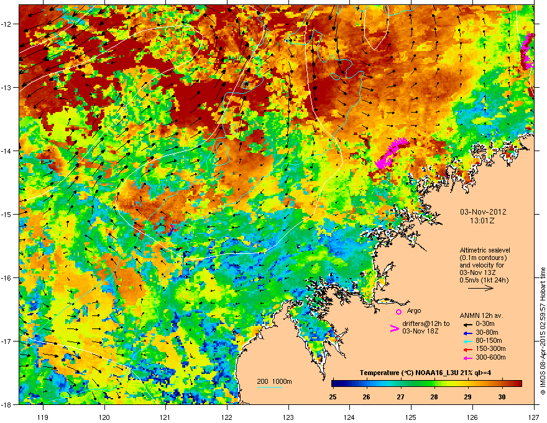Screen dimensions: 547x423
Task: Click the latitude axis label '-15'
Action: (x=7, y=214)
